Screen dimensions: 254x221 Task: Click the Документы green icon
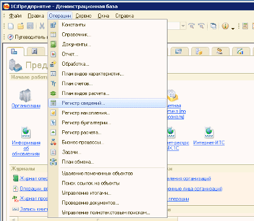[x=53, y=44]
